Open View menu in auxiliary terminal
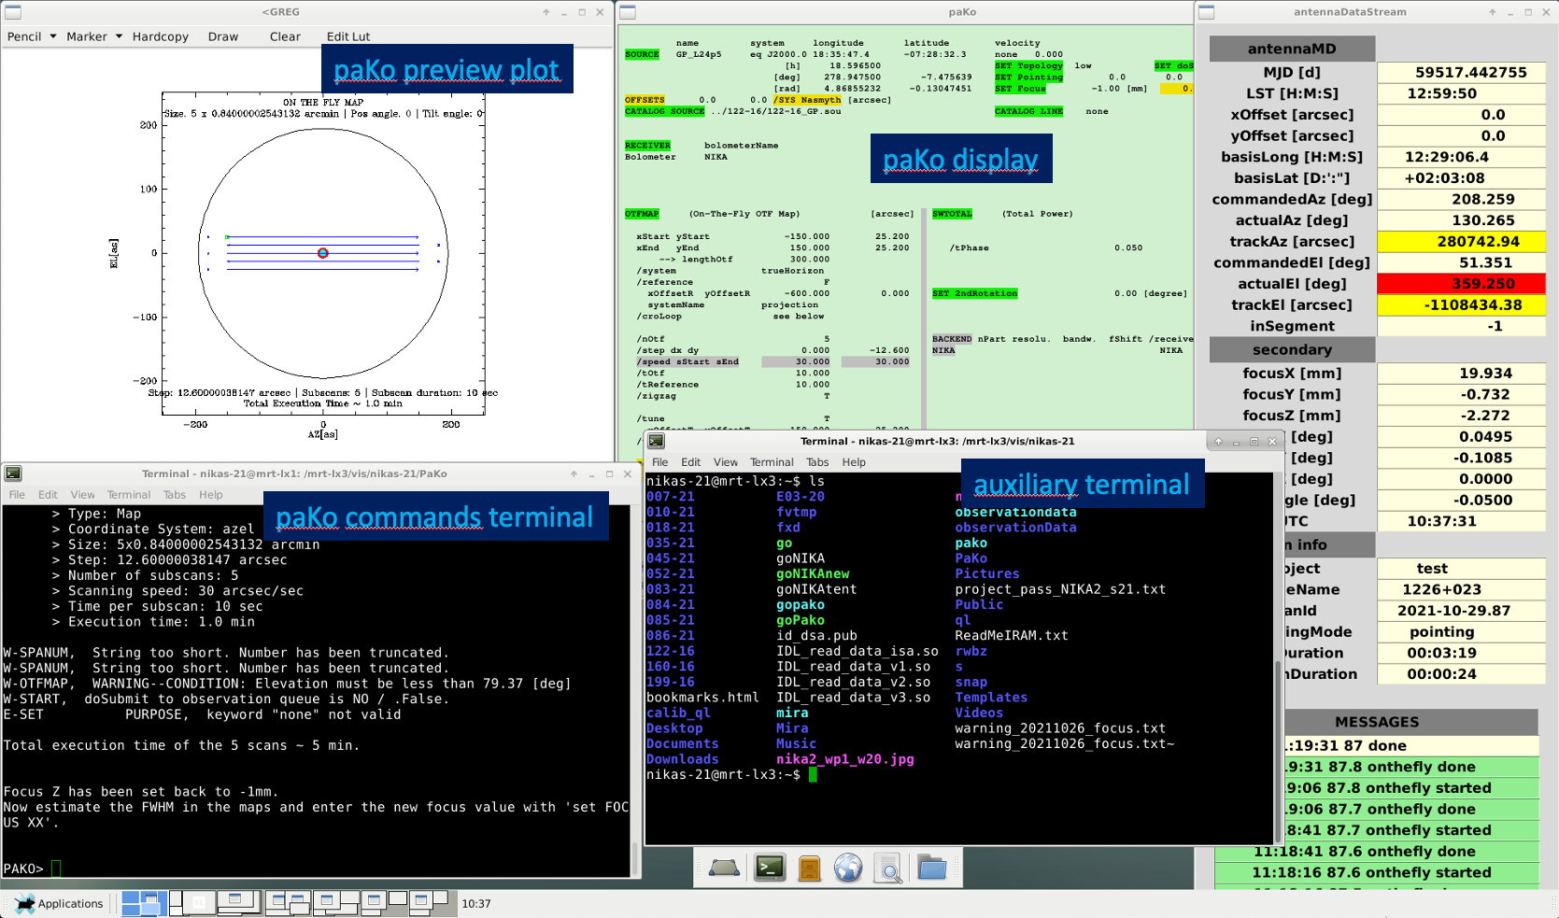The width and height of the screenshot is (1559, 918). click(x=726, y=462)
